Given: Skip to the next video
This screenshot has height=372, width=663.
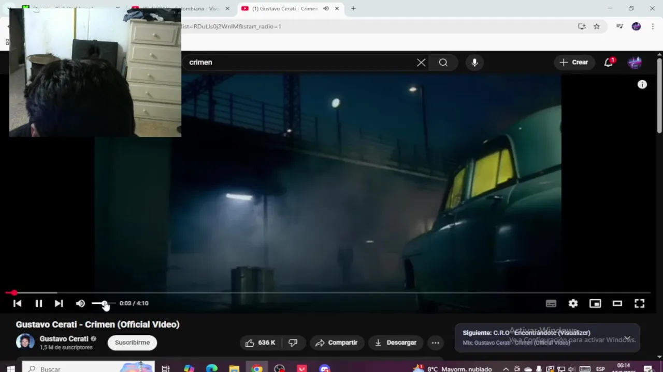Looking at the screenshot, I should coord(59,304).
